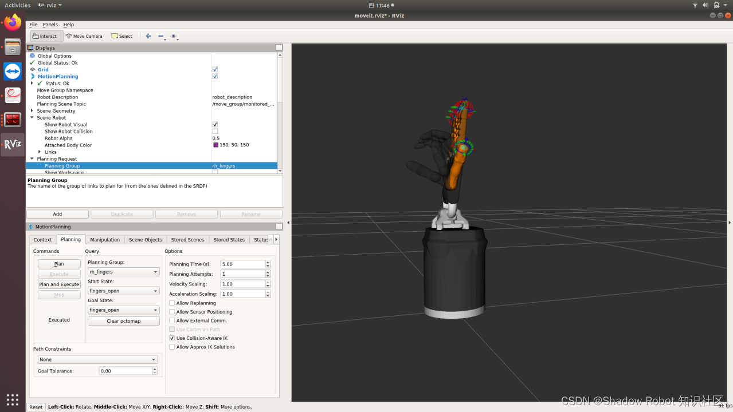
Task: Open the Panels menu
Action: point(50,25)
